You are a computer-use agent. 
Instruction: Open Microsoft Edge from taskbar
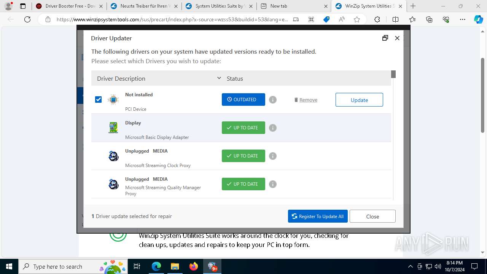(156, 266)
